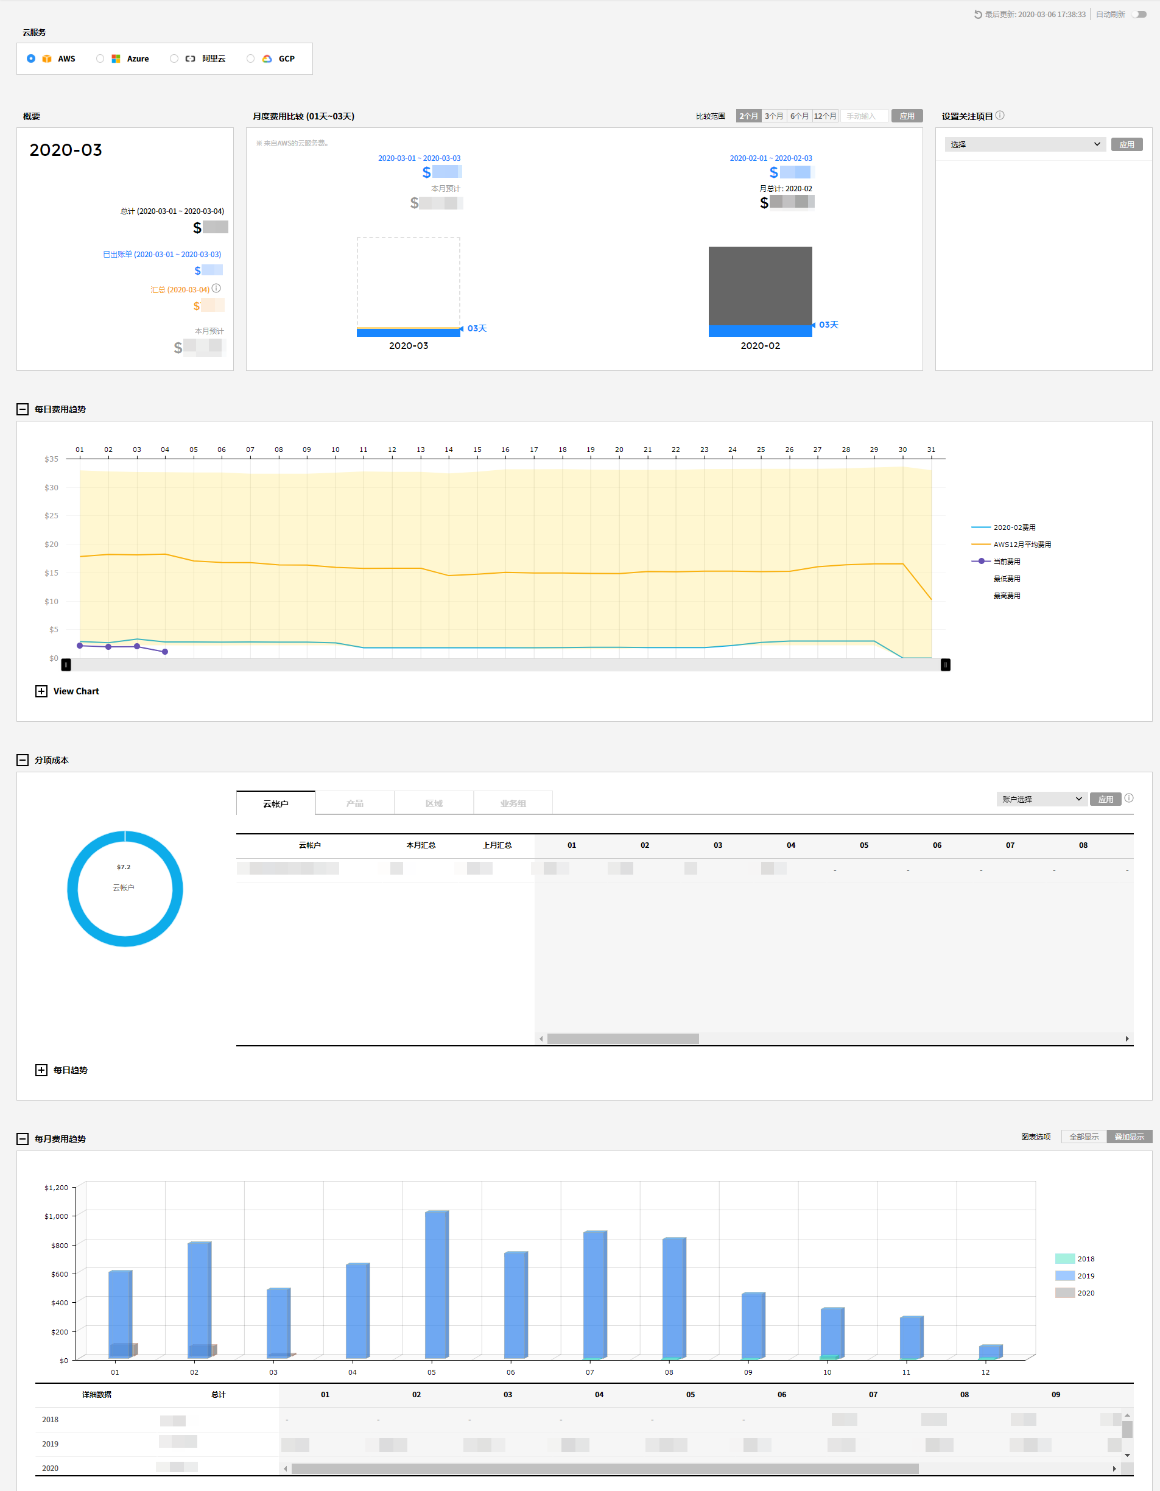Select the Azure cloud service radio button
The width and height of the screenshot is (1160, 1491).
click(x=100, y=58)
